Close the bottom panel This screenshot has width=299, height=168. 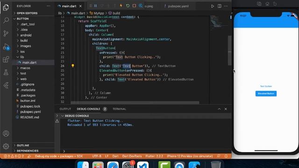click(x=226, y=109)
